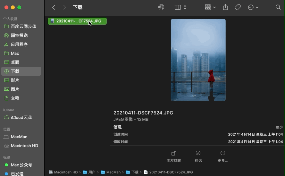The image size is (285, 176).
Task: Open AirDrop from the toolbar icon
Action: [161, 7]
